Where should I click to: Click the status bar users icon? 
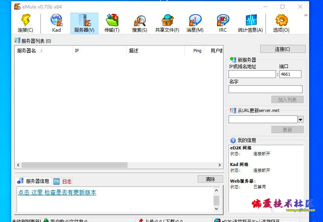(46, 220)
